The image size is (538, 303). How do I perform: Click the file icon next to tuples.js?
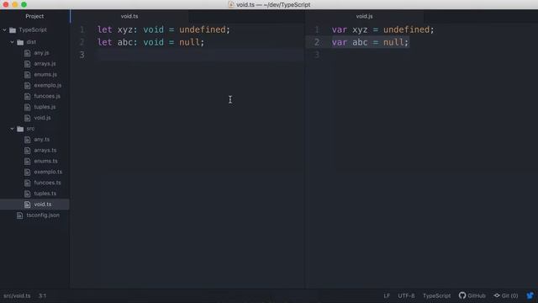click(28, 107)
